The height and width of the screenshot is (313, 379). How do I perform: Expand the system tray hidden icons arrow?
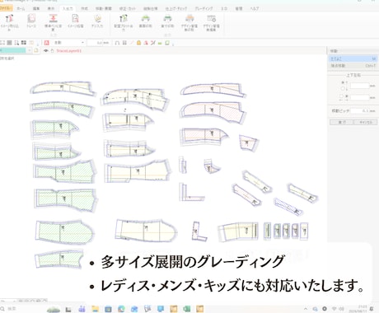[306, 309]
